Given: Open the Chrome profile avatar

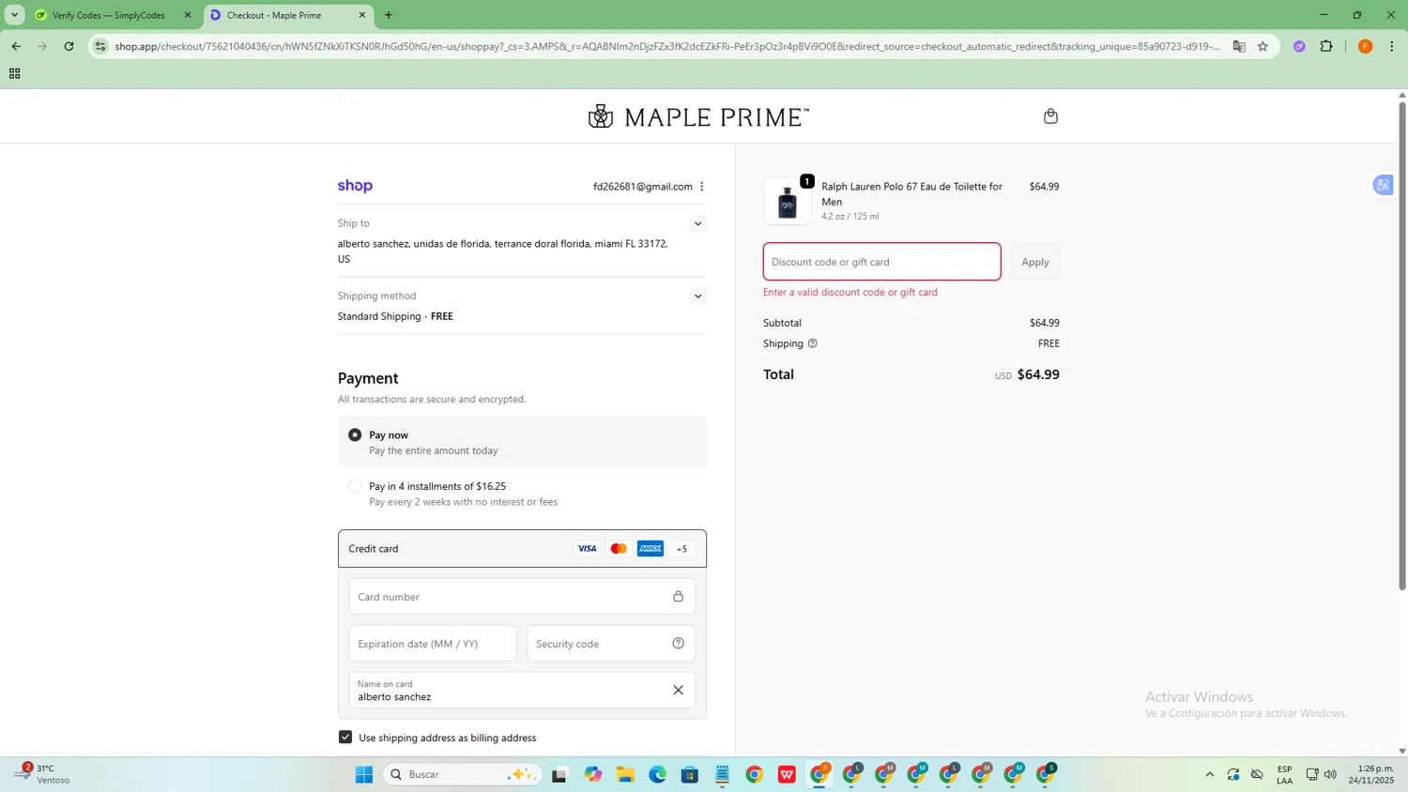Looking at the screenshot, I should (1366, 46).
